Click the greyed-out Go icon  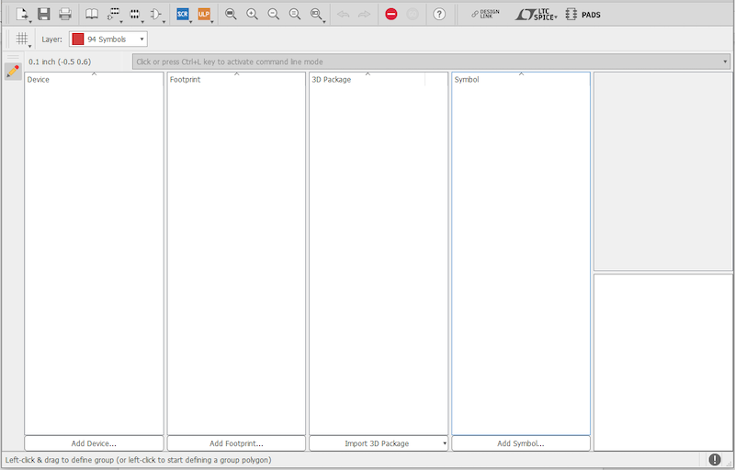[413, 14]
